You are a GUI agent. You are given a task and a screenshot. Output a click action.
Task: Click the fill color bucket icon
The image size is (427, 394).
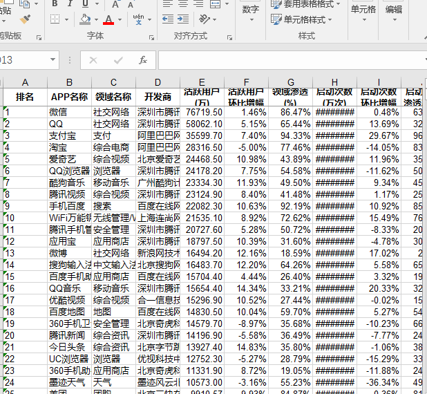pos(85,19)
